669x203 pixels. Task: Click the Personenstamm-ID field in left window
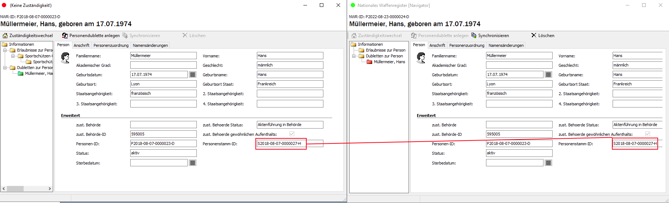click(281, 143)
